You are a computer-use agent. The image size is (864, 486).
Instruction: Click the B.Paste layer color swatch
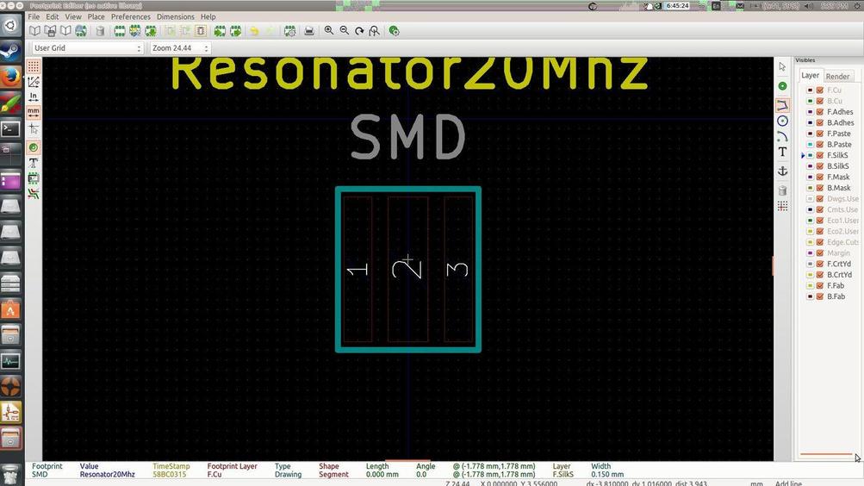(810, 145)
